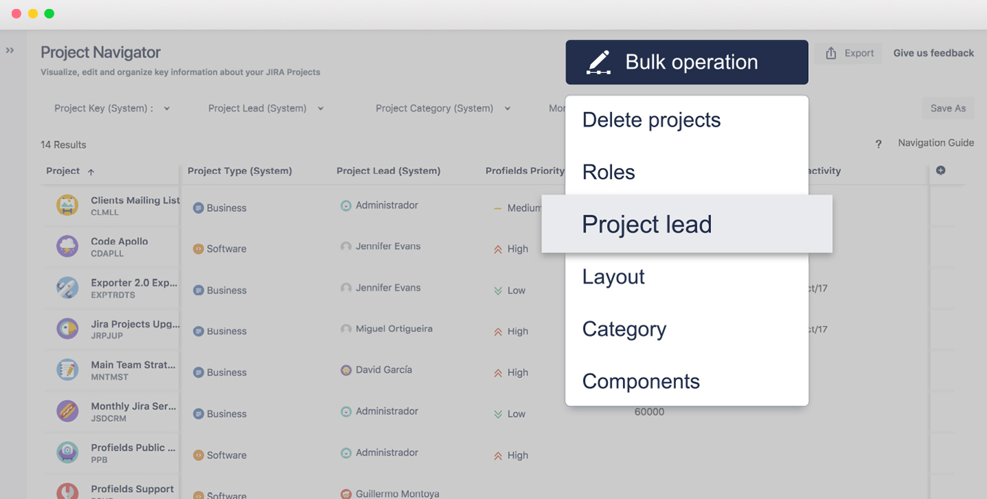Select Project lead from bulk menu
Screen dimensions: 987x499
tap(687, 224)
